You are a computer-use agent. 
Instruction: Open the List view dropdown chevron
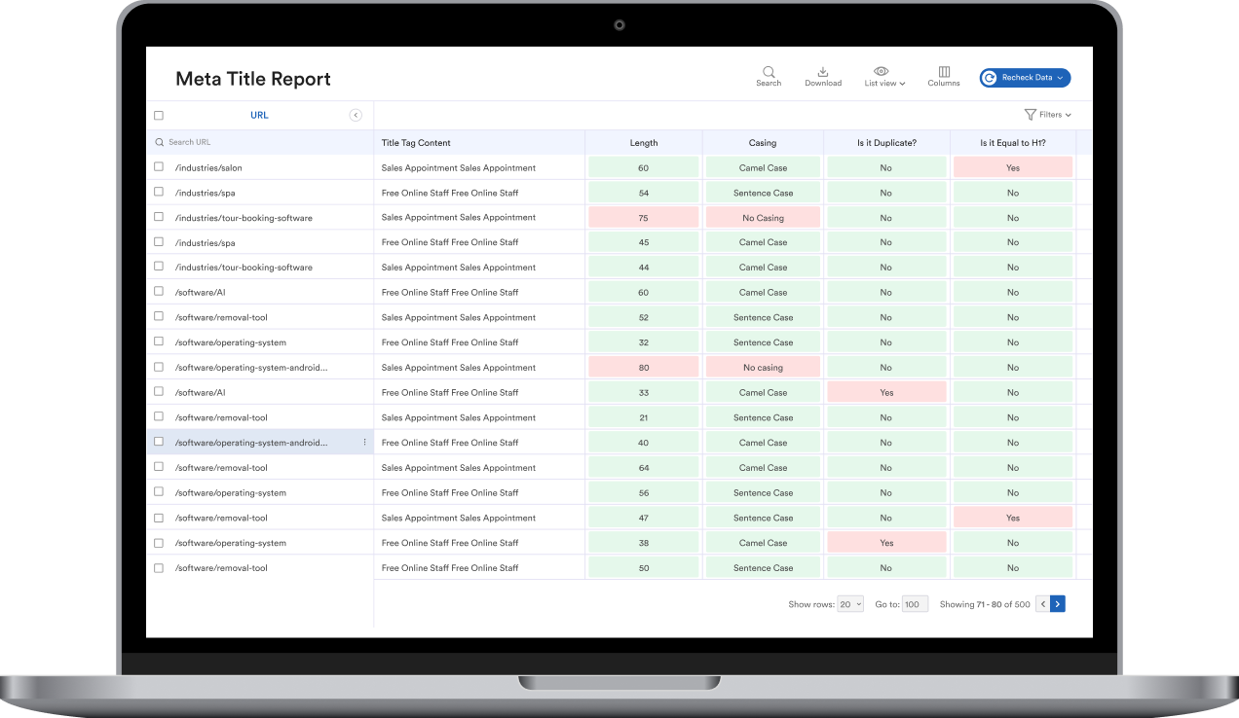point(903,84)
